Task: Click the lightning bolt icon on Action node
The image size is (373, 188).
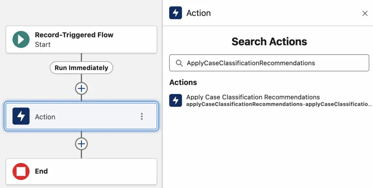Action: (21, 116)
